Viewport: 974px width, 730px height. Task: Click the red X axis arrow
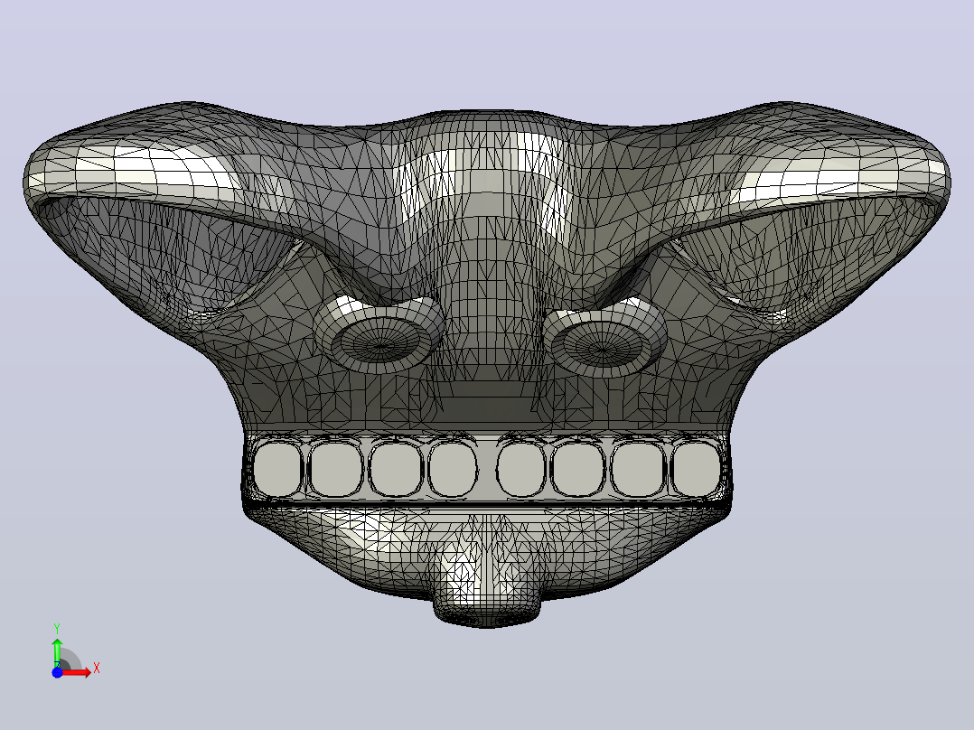[x=76, y=672]
